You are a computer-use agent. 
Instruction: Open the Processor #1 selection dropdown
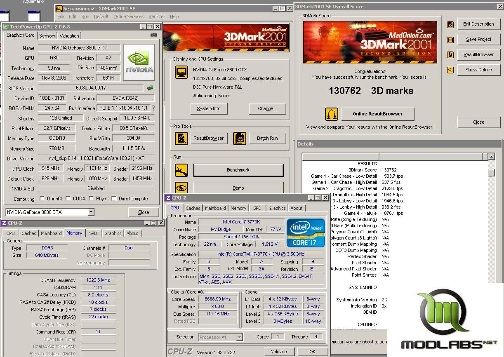pos(239,337)
